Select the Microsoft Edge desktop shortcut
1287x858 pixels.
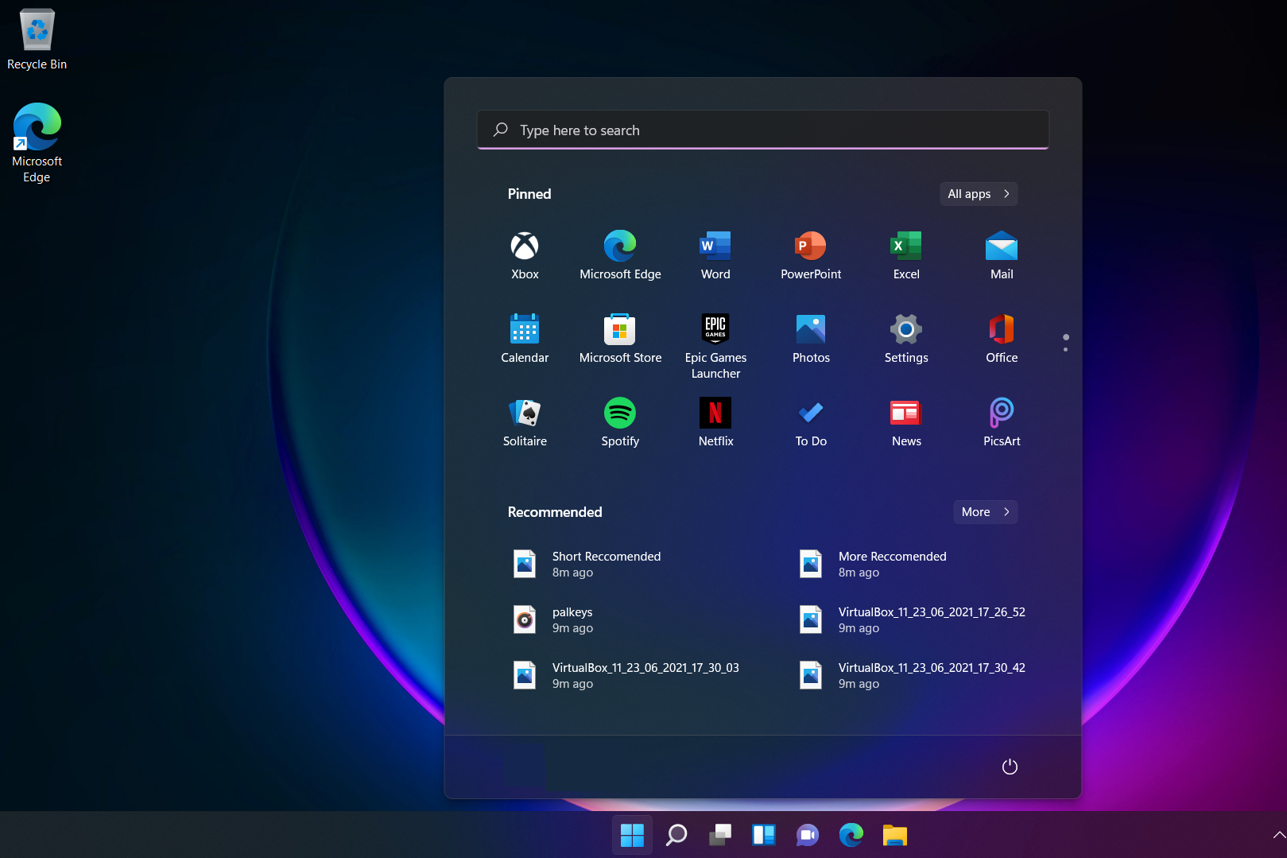[37, 143]
